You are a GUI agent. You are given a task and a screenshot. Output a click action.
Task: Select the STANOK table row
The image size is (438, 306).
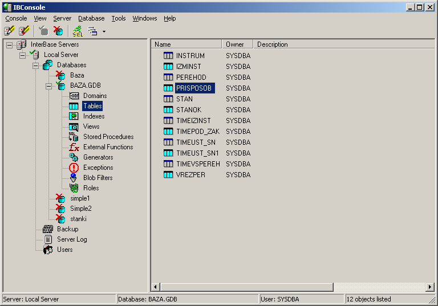click(x=189, y=110)
